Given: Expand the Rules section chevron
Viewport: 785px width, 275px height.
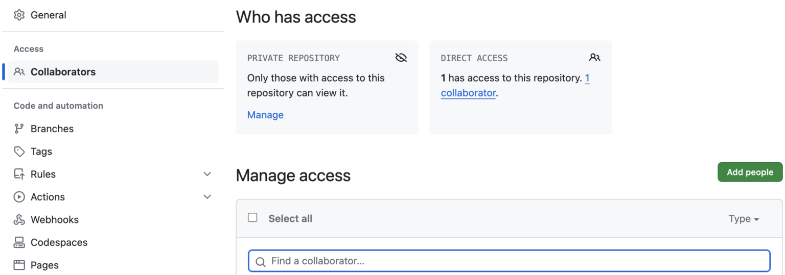Looking at the screenshot, I should pyautogui.click(x=207, y=174).
